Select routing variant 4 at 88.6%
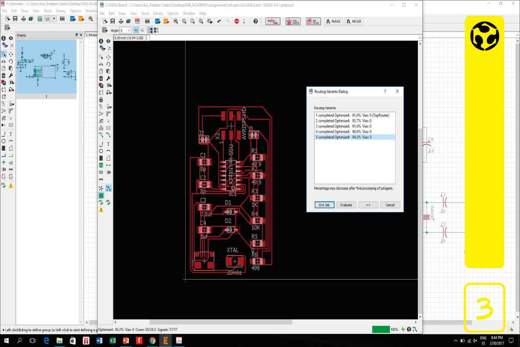 click(355, 132)
